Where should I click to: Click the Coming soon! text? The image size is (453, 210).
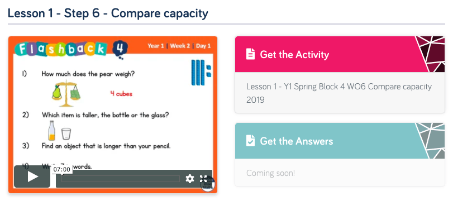tap(270, 173)
